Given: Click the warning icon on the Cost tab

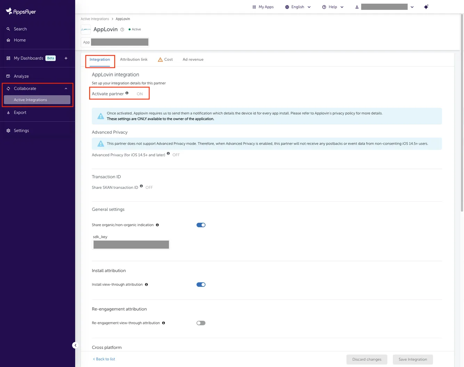Looking at the screenshot, I should [160, 59].
